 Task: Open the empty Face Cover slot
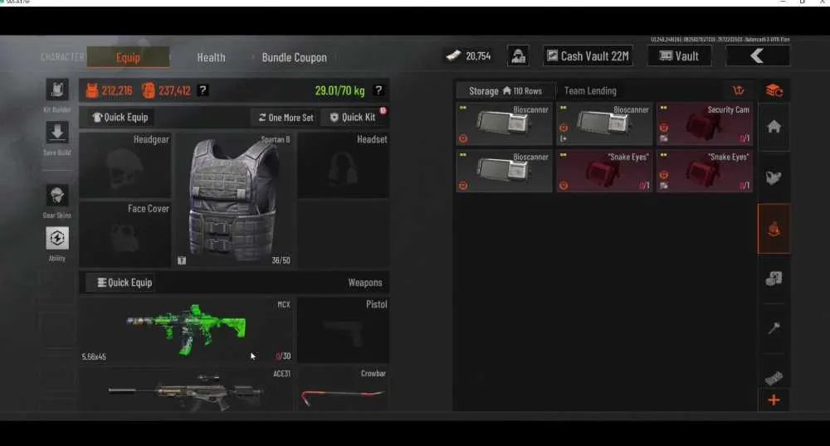[125, 235]
